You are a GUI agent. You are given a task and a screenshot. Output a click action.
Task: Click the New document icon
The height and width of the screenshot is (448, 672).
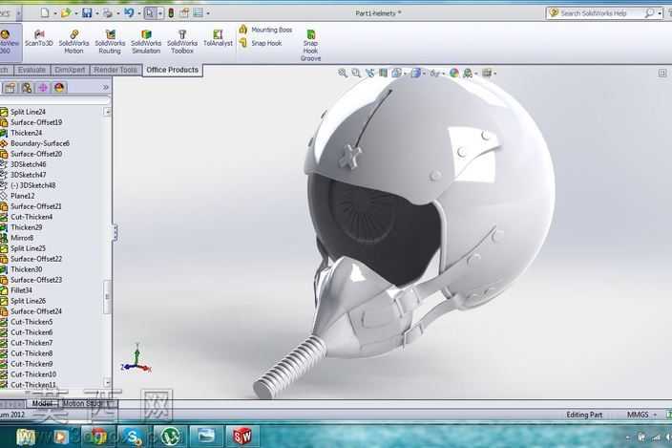tap(45, 12)
